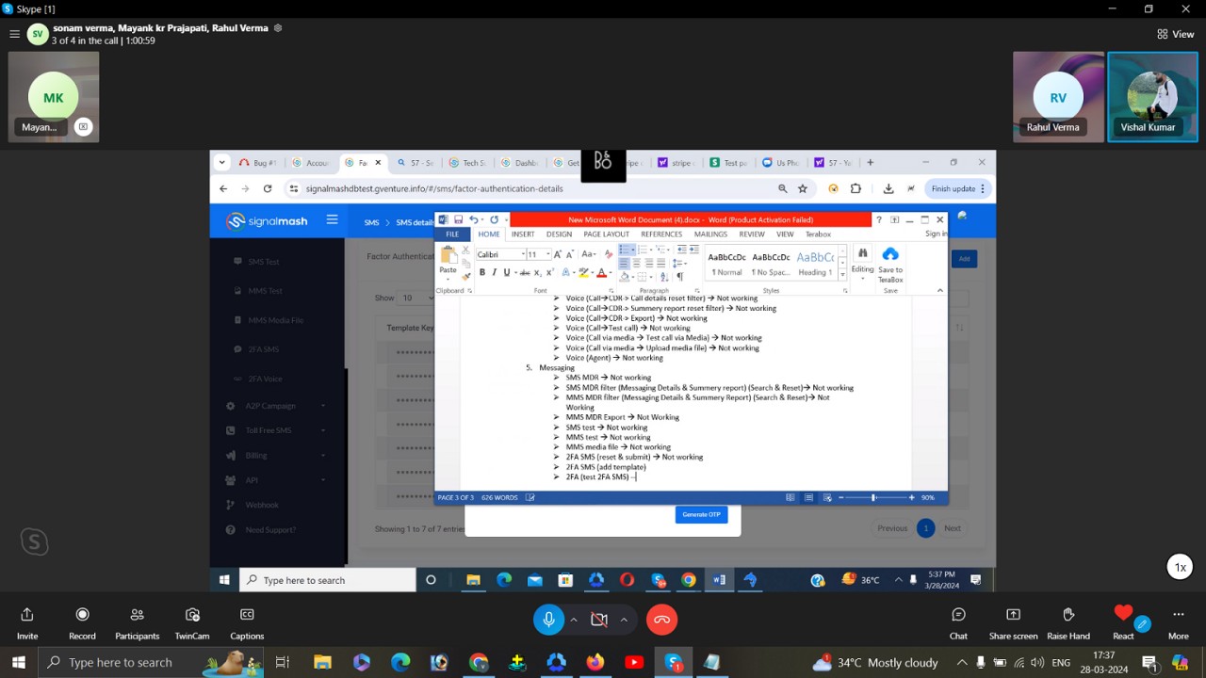Click the Share screen icon
This screenshot has width=1206, height=678.
tap(1013, 615)
